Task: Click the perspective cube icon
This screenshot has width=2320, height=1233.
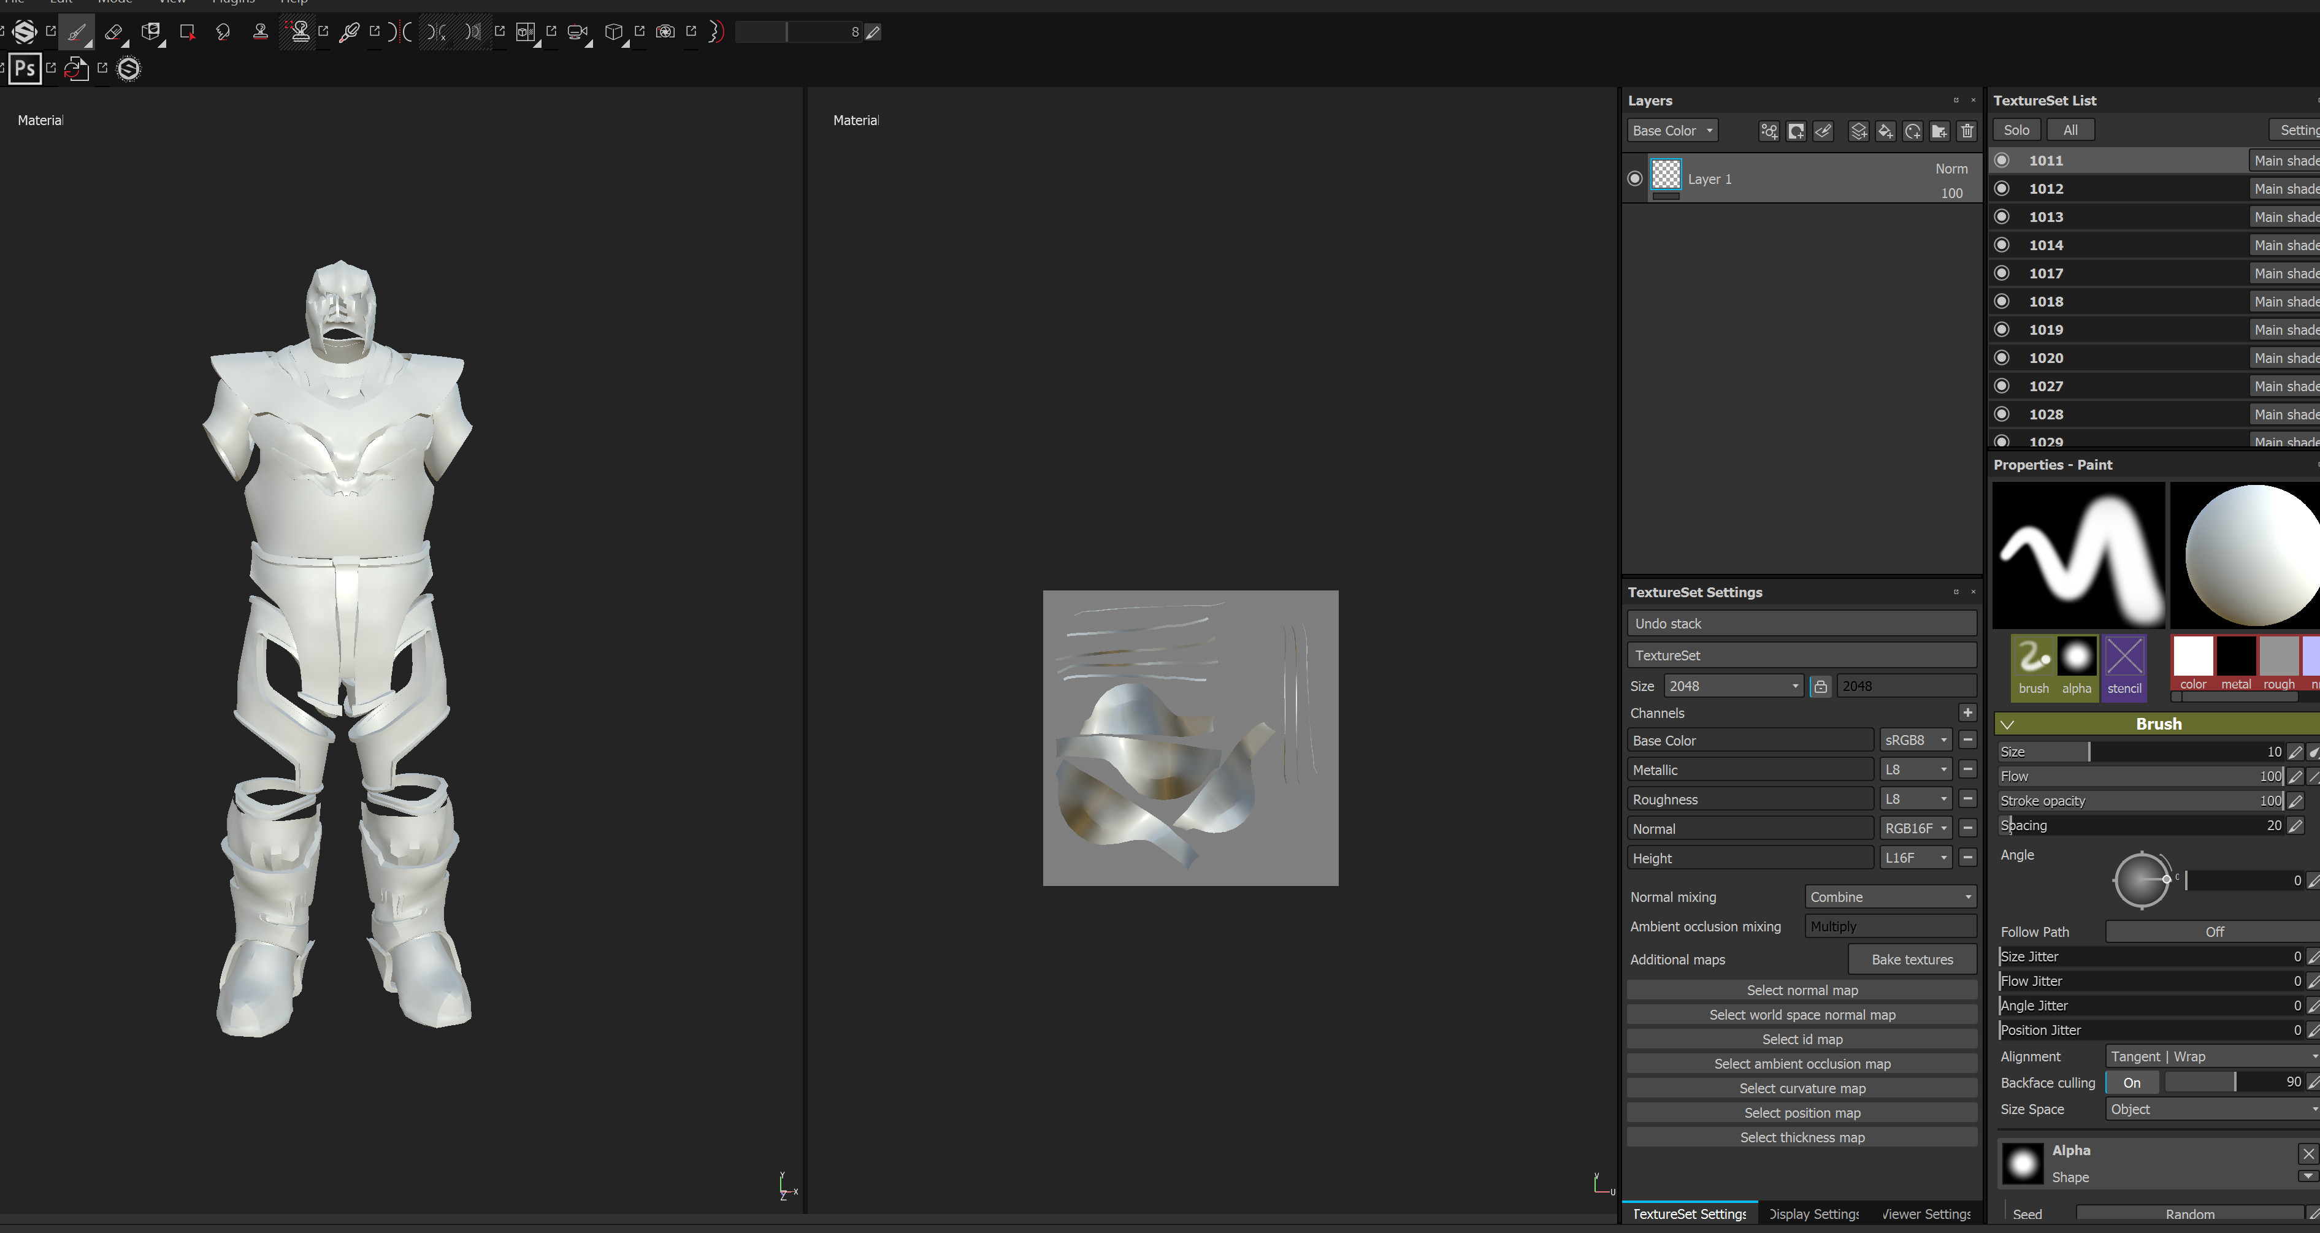Action: coord(614,32)
